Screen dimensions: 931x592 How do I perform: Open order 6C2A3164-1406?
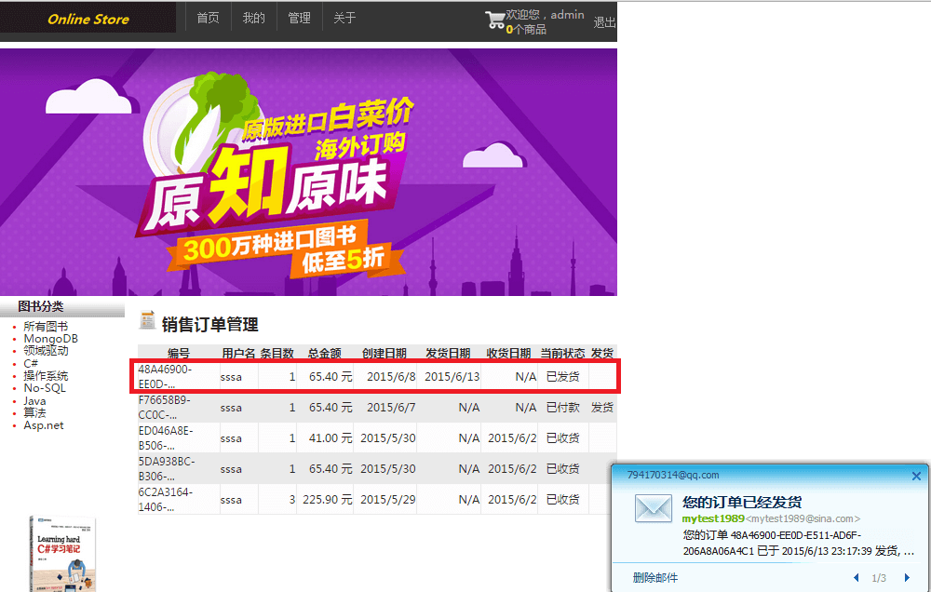[165, 500]
